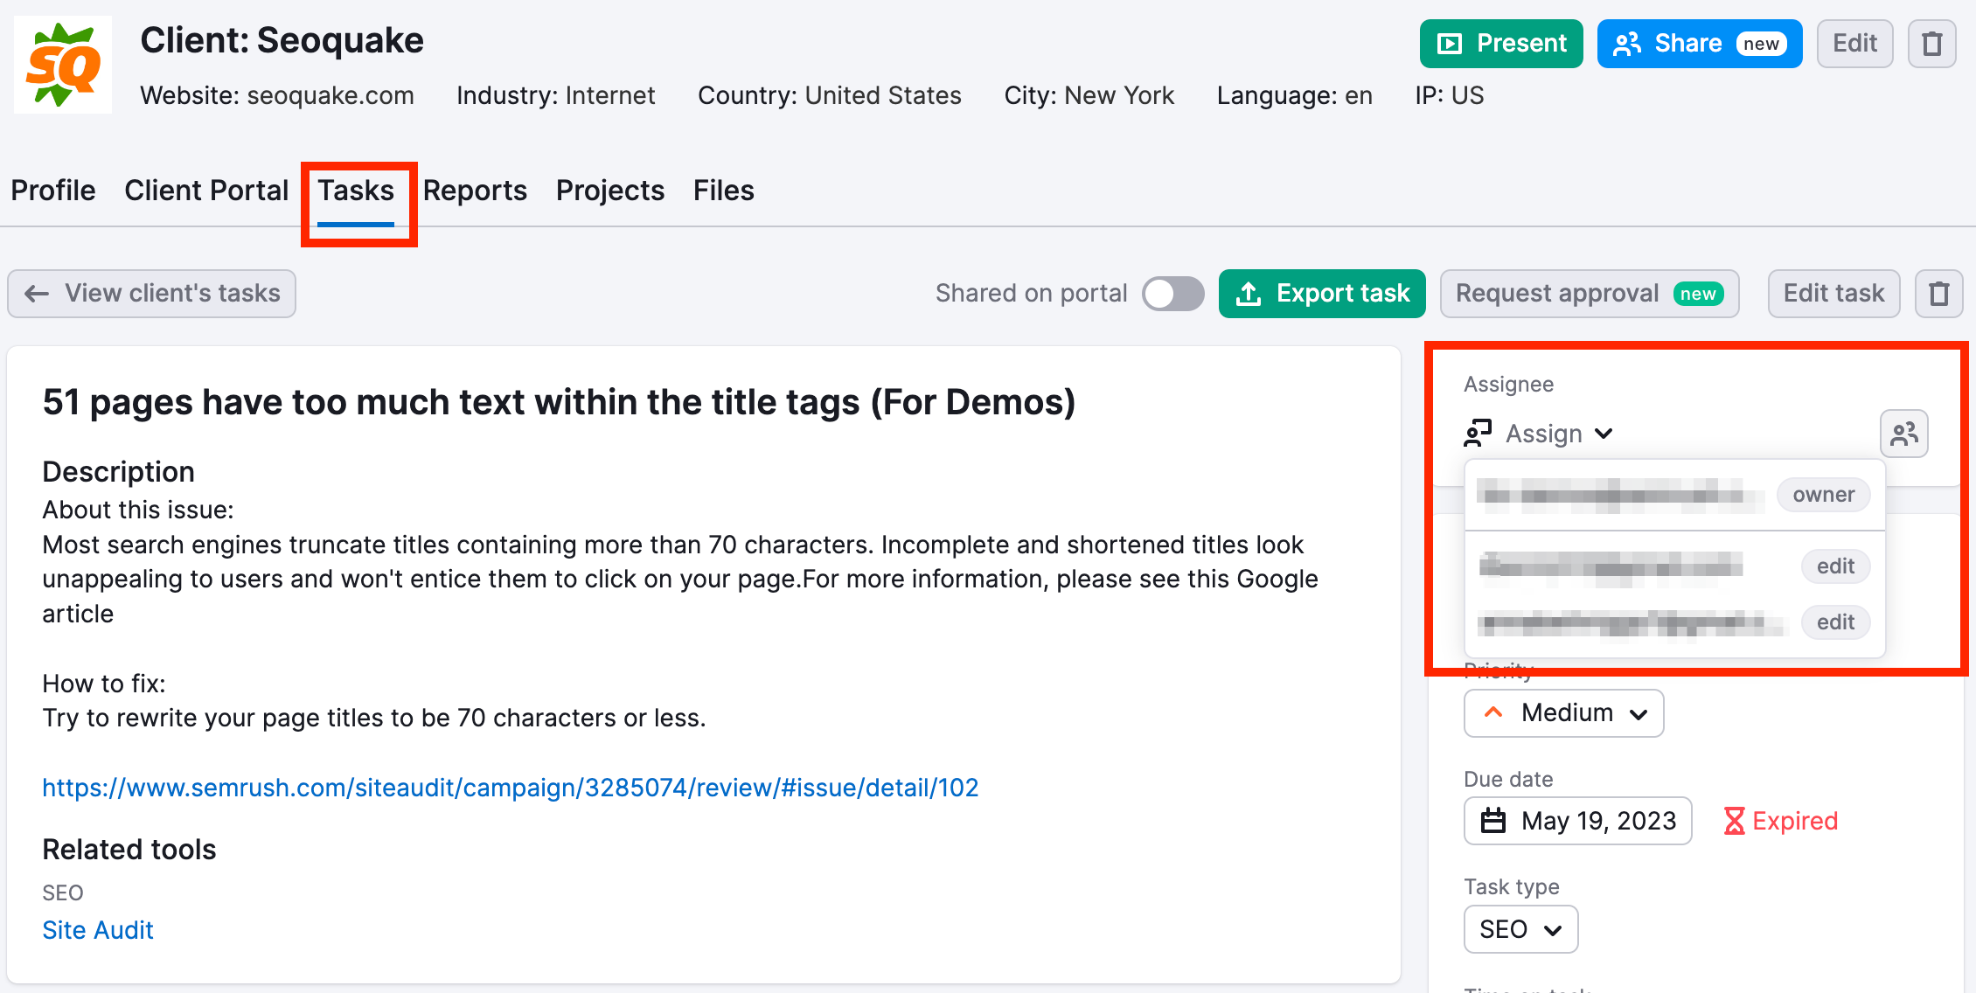Image resolution: width=1976 pixels, height=993 pixels.
Task: Click the Edit task button
Action: click(1833, 294)
